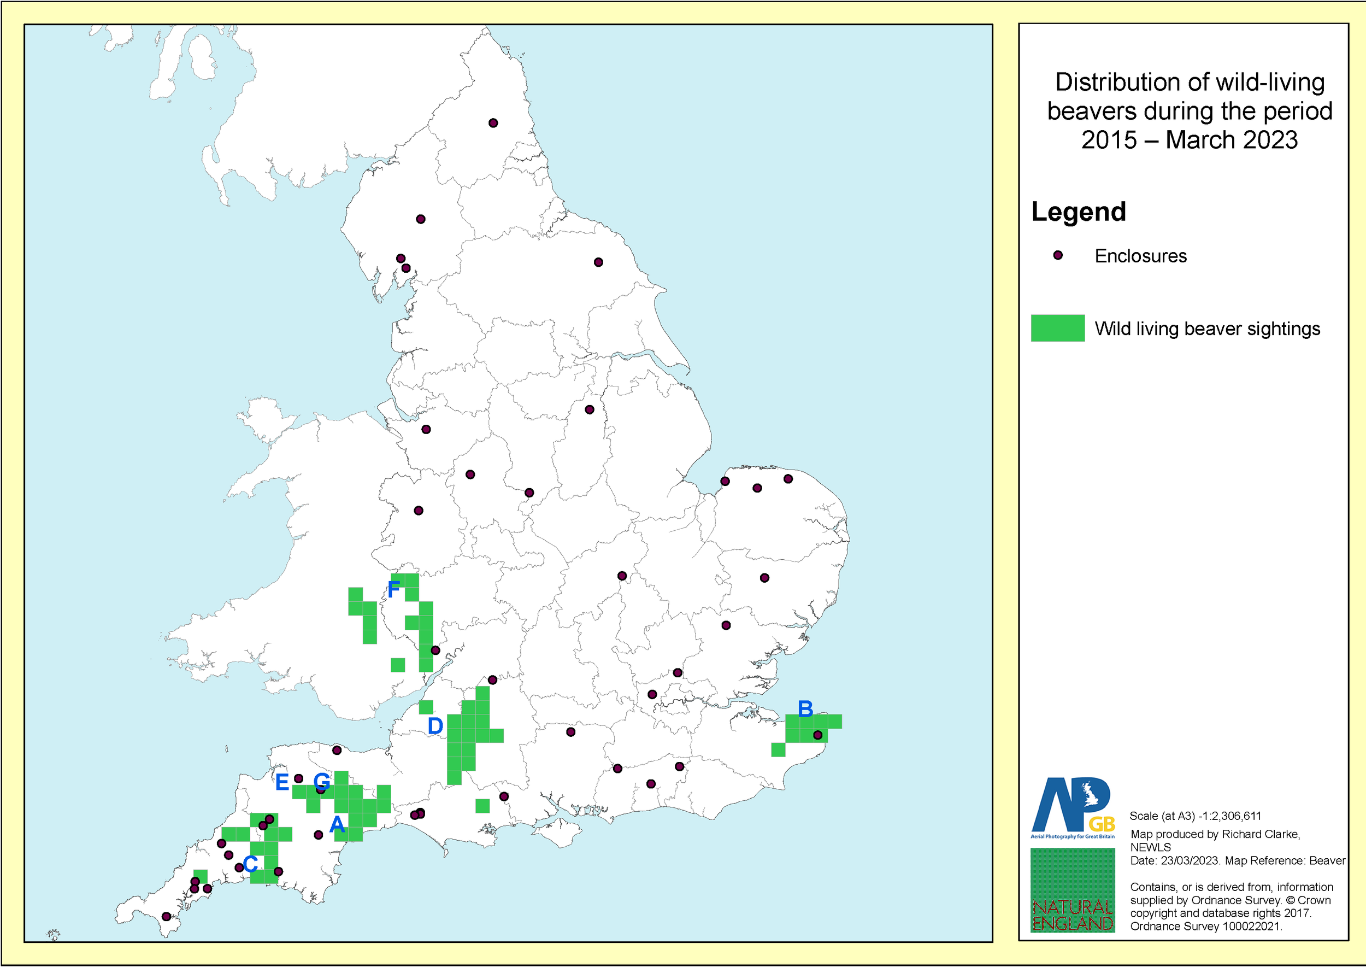Image resolution: width=1366 pixels, height=967 pixels.
Task: Click the blue letter A map label
Action: pyautogui.click(x=337, y=824)
